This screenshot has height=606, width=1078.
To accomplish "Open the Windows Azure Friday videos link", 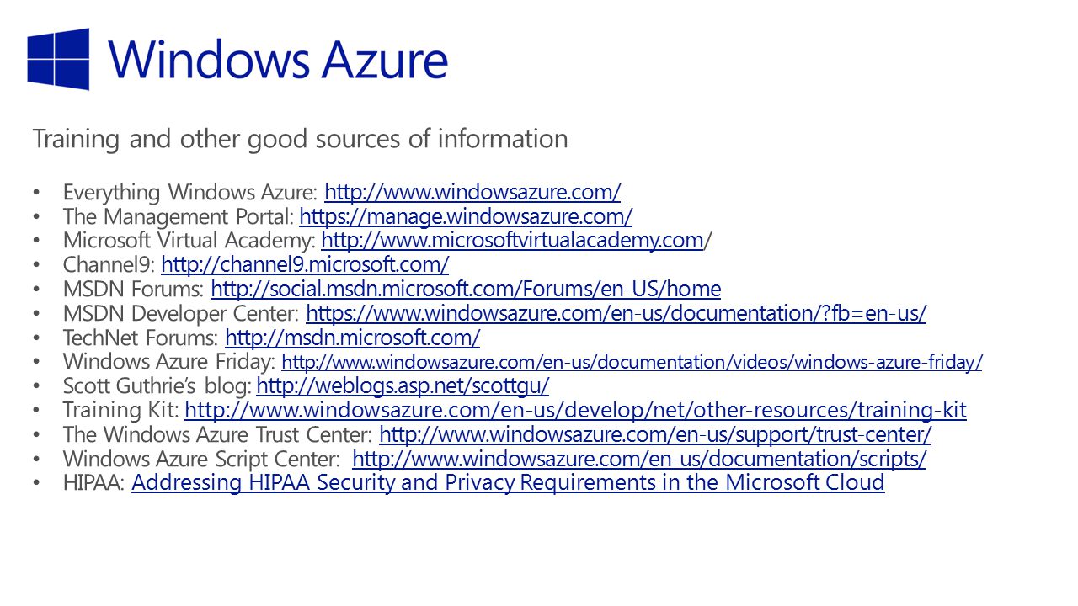I will coord(632,363).
